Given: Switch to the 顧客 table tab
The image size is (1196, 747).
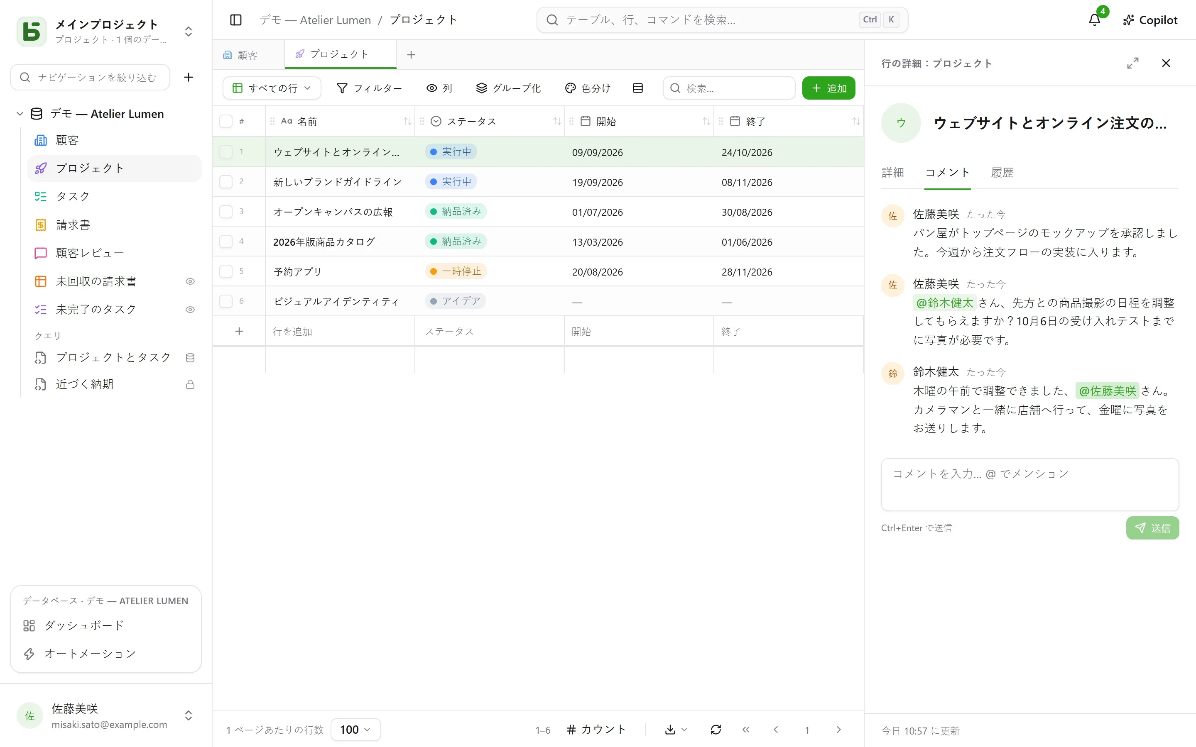Looking at the screenshot, I should point(249,55).
